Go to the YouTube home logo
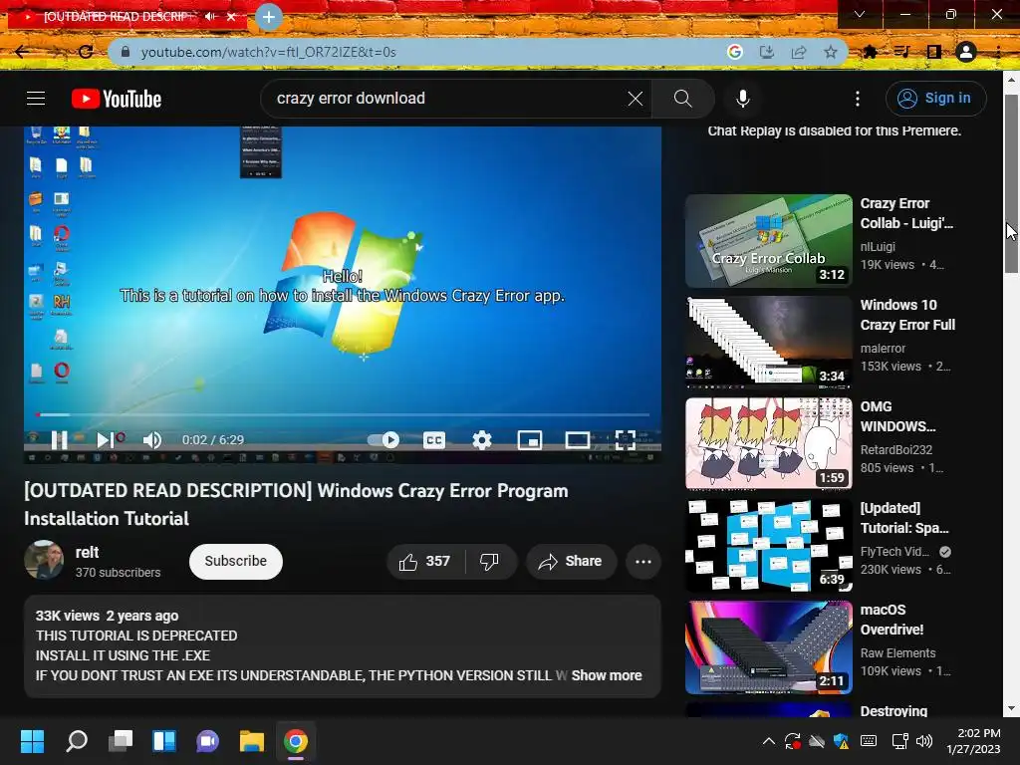The image size is (1020, 765). [117, 99]
